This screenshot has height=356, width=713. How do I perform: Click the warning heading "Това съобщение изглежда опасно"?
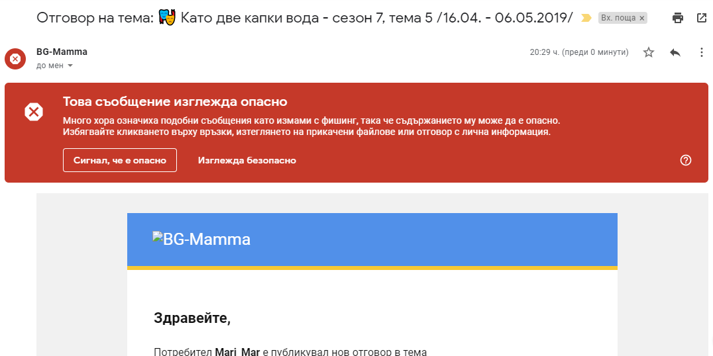click(175, 101)
